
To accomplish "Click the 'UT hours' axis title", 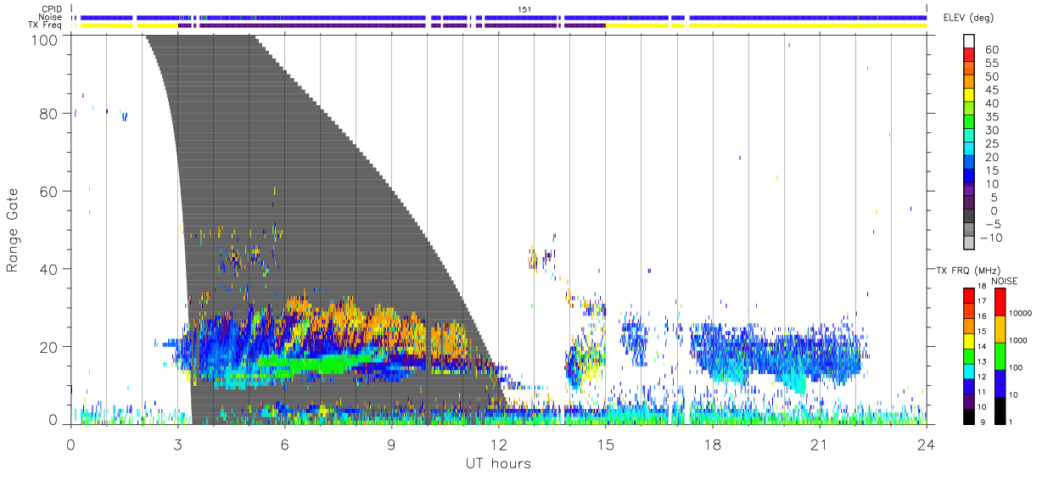I will pos(497,463).
